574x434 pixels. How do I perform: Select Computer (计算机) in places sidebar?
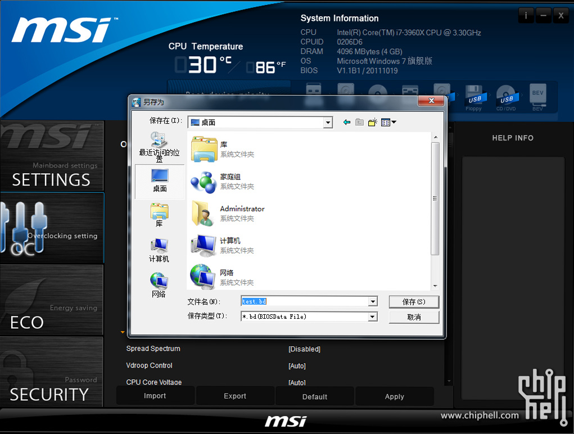click(x=159, y=250)
